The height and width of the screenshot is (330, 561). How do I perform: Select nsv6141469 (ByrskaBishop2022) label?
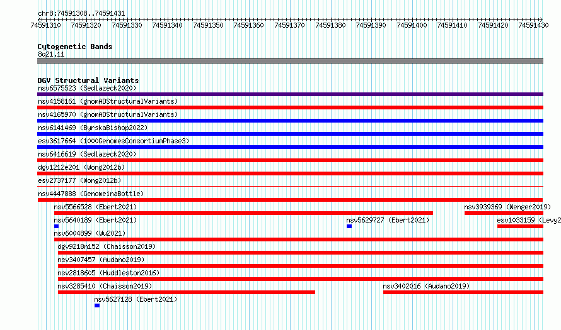click(x=93, y=128)
